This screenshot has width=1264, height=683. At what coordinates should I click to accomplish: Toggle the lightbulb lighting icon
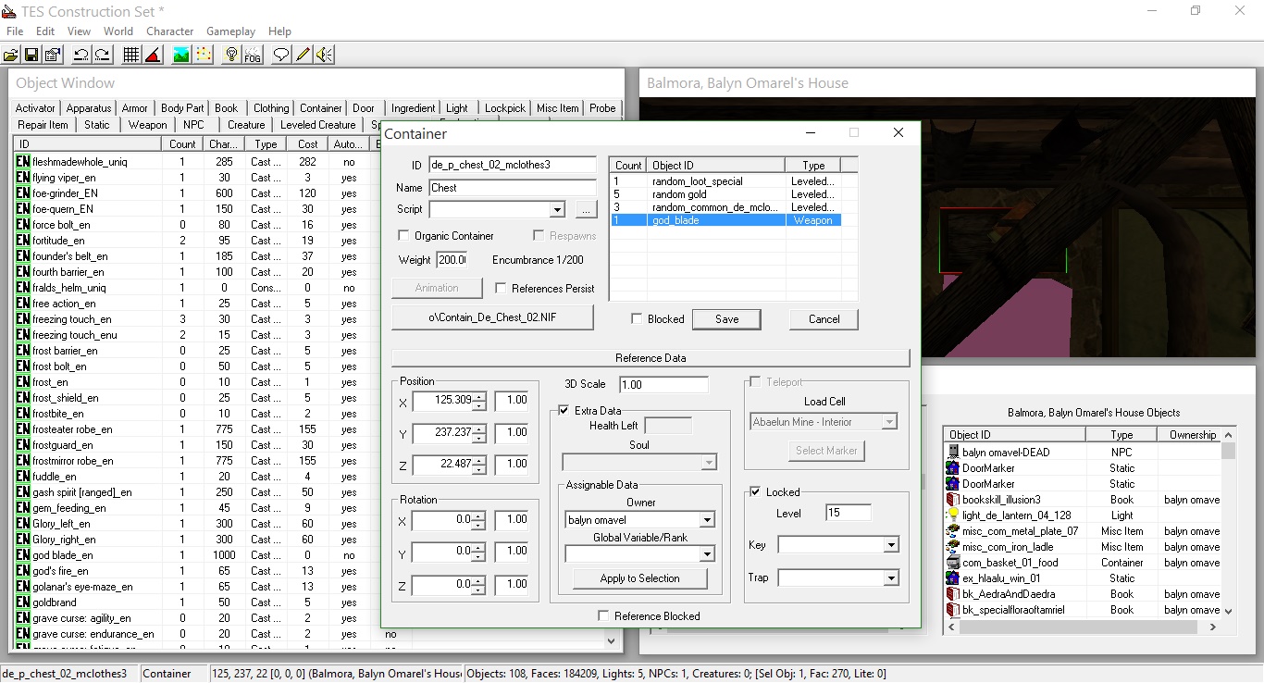[x=231, y=56]
